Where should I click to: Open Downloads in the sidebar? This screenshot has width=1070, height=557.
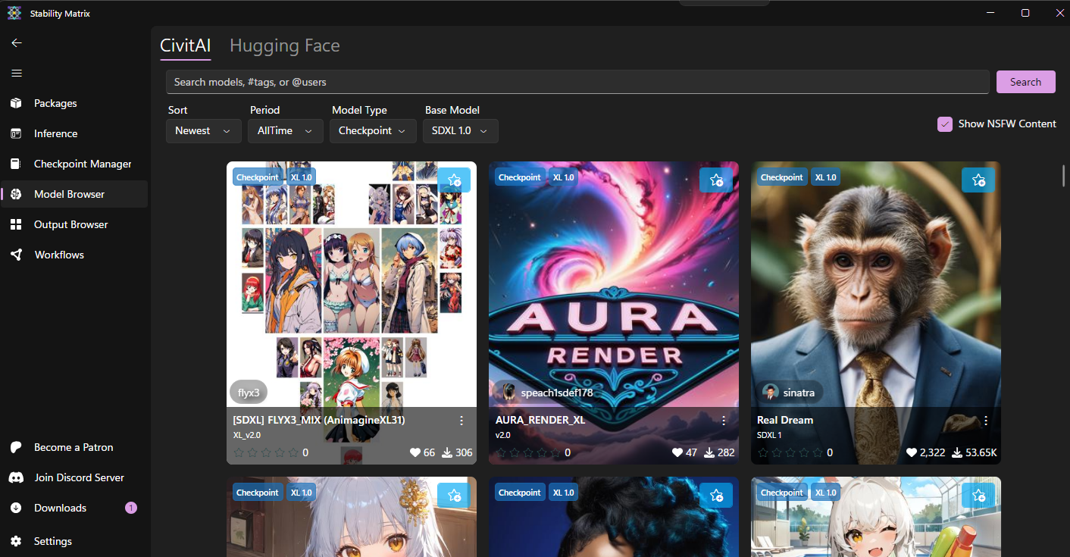click(x=60, y=508)
